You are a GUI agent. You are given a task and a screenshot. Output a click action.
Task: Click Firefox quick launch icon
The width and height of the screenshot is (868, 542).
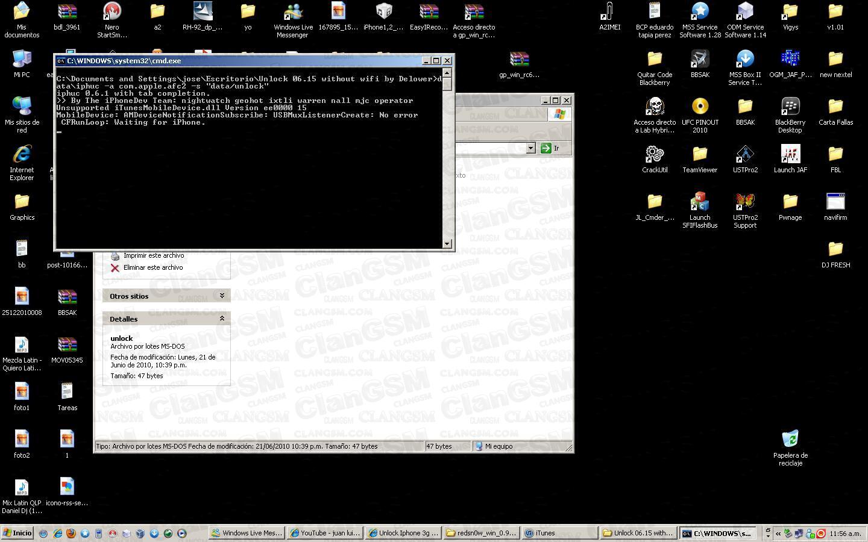point(71,533)
